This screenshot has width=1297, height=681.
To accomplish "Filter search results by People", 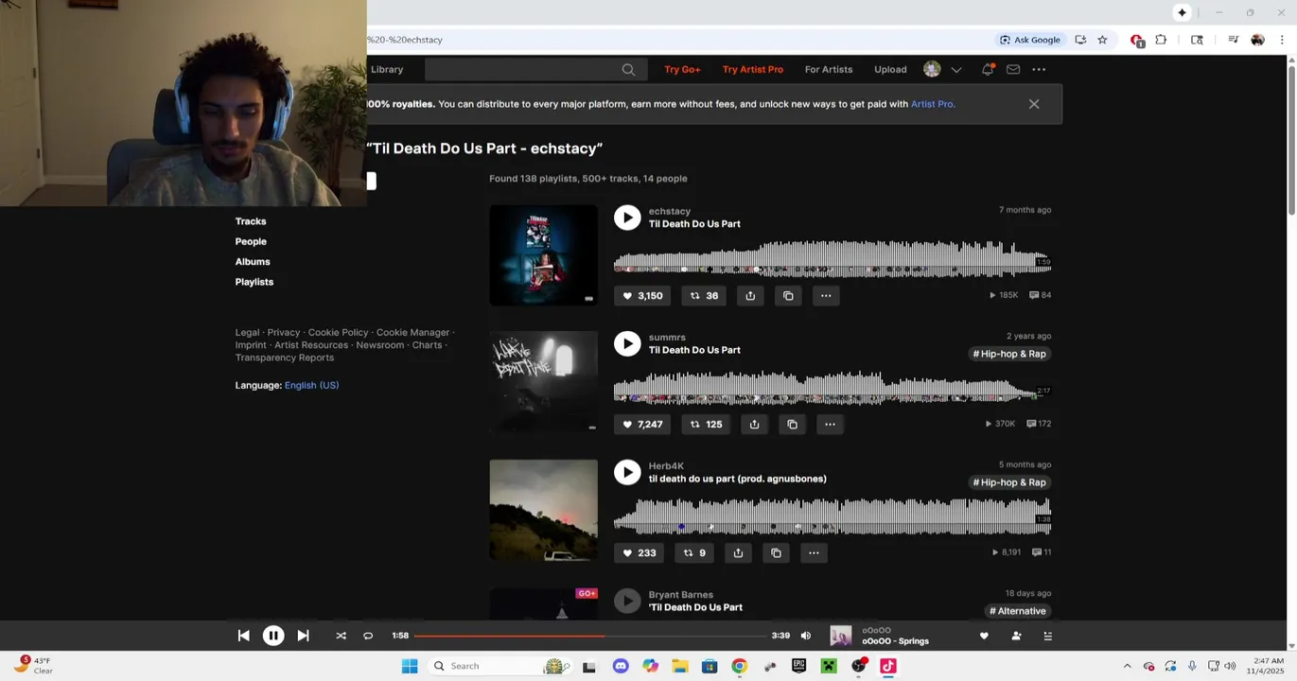I will coord(251,242).
